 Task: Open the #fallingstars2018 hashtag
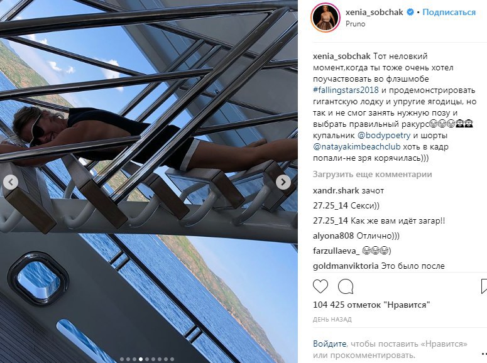click(x=346, y=90)
